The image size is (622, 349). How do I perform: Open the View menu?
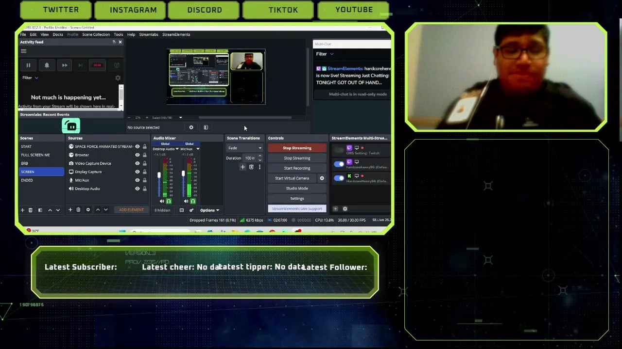[44, 34]
